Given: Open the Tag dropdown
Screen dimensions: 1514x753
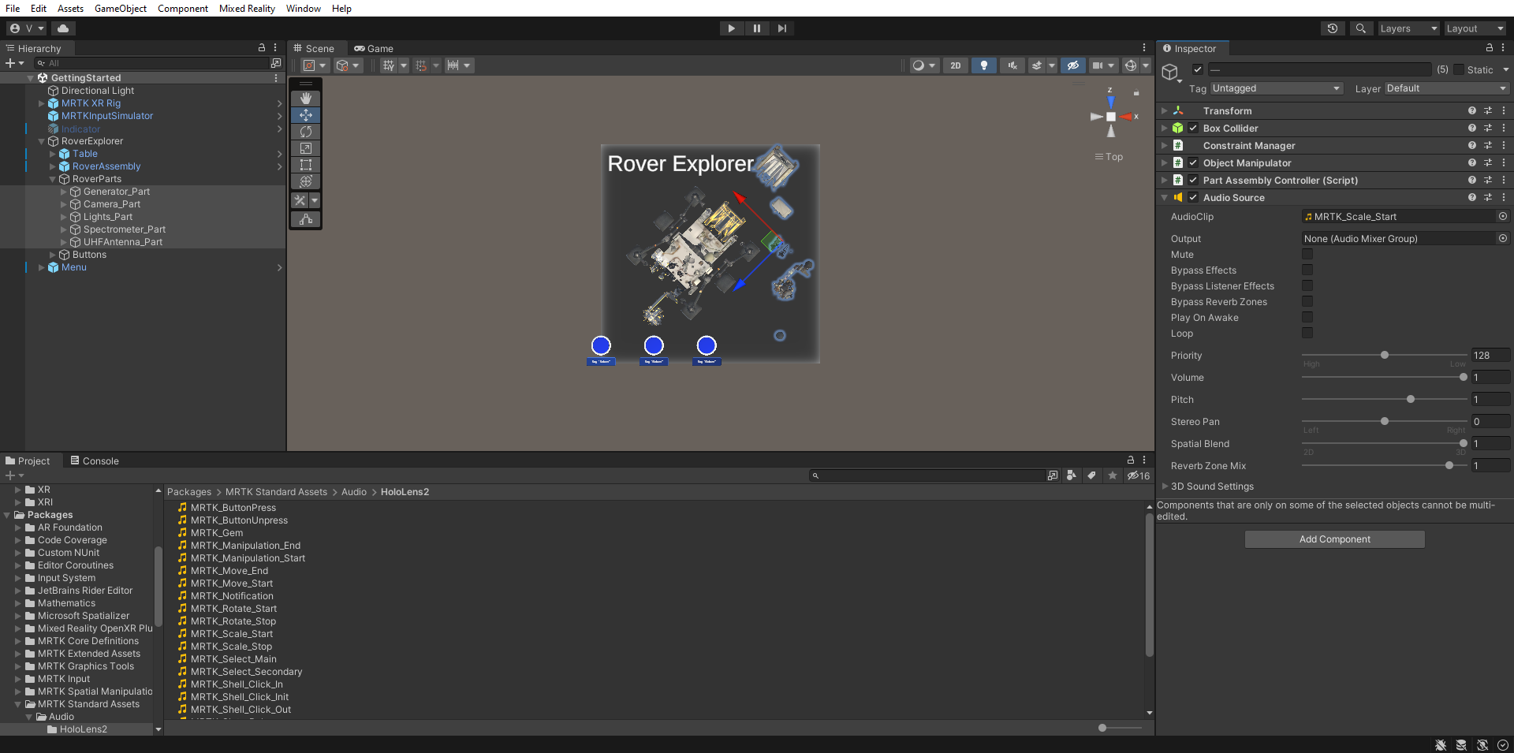Looking at the screenshot, I should tap(1277, 88).
